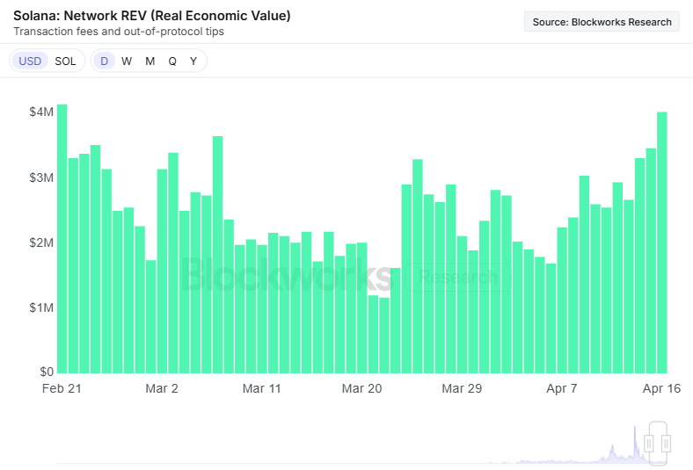Select the monthly M interval
This screenshot has height=470, width=693.
point(150,61)
